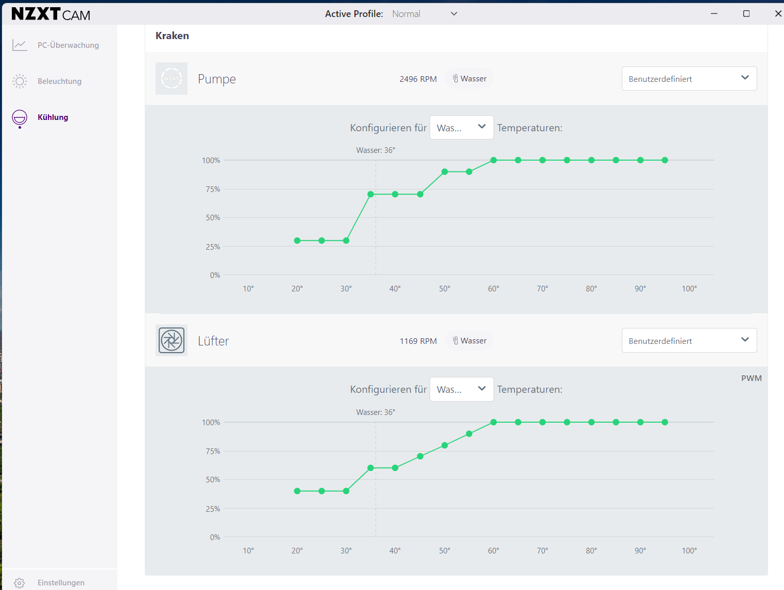Go to PC-Überwachung in the sidebar
This screenshot has height=590, width=784.
coord(68,45)
